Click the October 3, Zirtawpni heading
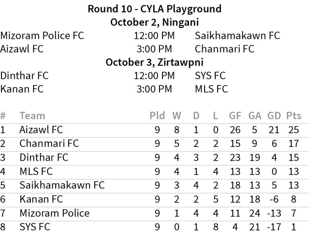309x235 pixels. (155, 62)
